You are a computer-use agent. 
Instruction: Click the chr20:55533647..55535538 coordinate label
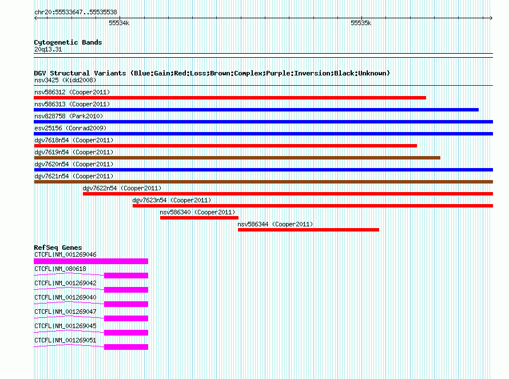tap(75, 12)
